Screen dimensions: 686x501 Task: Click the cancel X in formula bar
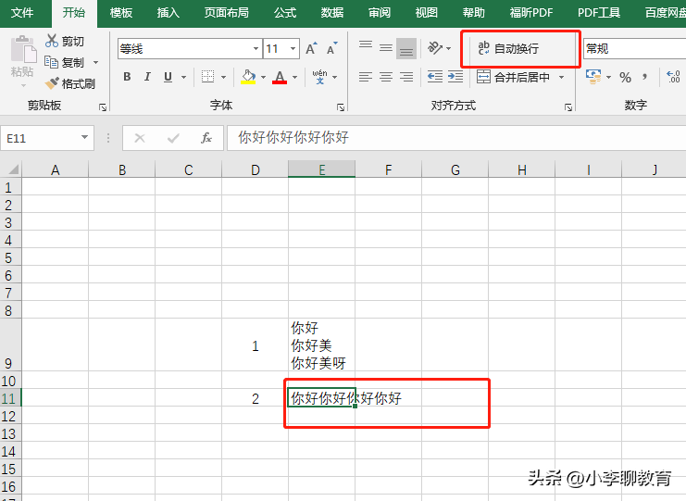pos(140,138)
